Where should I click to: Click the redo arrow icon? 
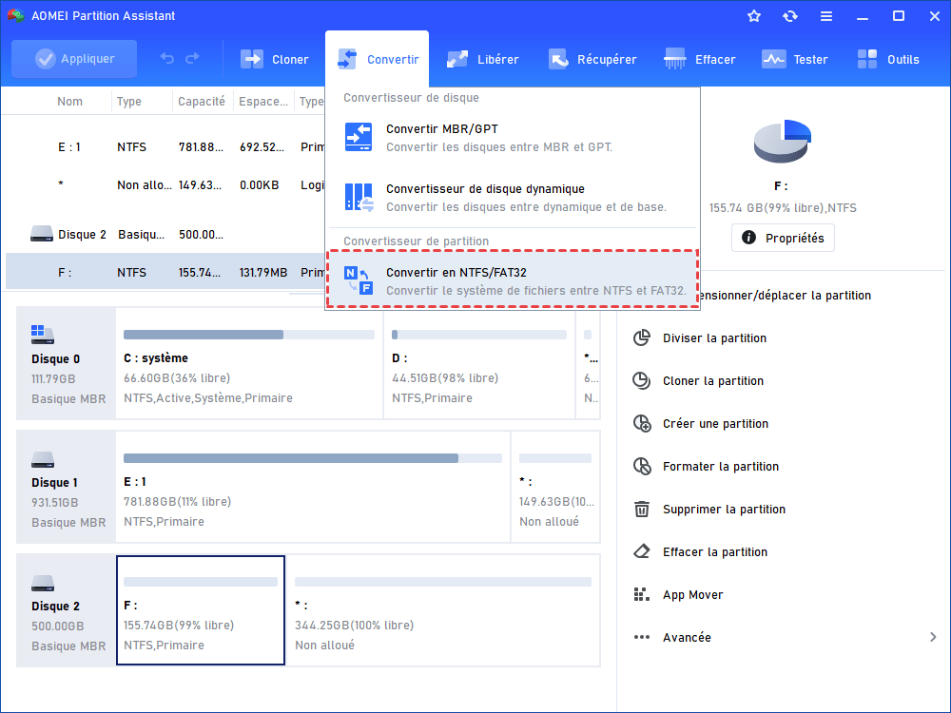tap(193, 59)
